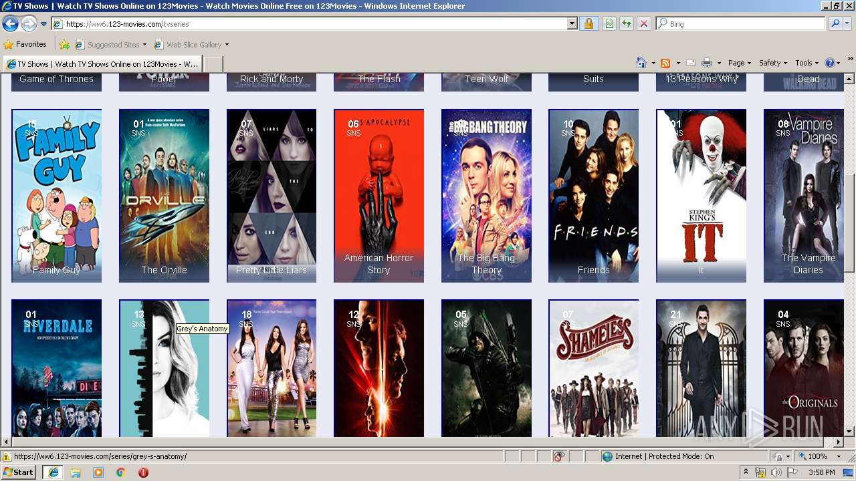The image size is (856, 481).
Task: Expand the Print options dropdown arrow
Action: click(x=719, y=63)
